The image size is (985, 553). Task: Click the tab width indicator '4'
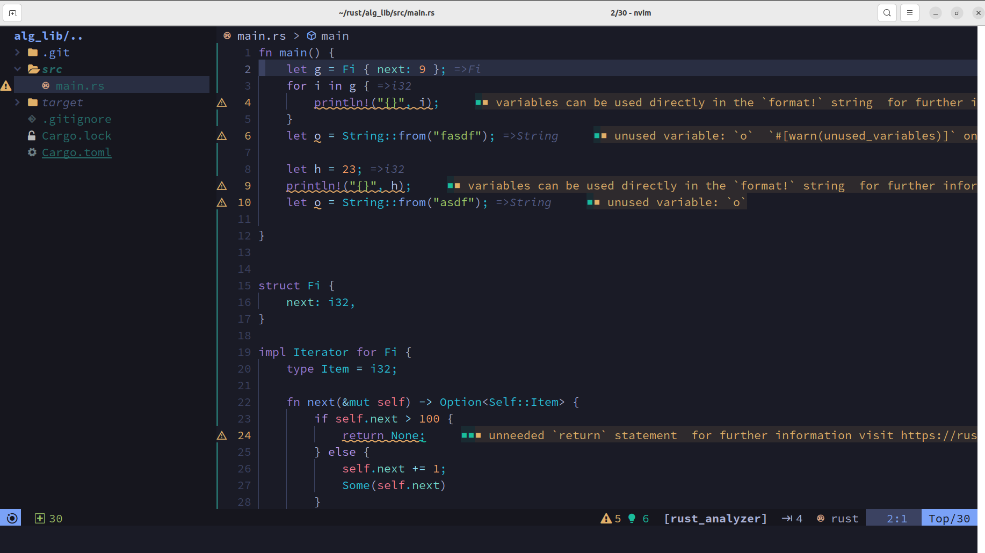click(x=792, y=519)
